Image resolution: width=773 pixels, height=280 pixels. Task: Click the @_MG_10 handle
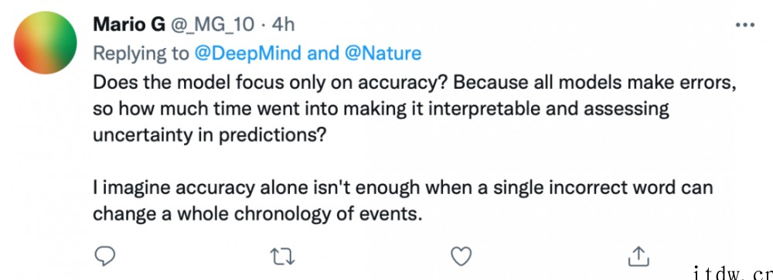(212, 25)
